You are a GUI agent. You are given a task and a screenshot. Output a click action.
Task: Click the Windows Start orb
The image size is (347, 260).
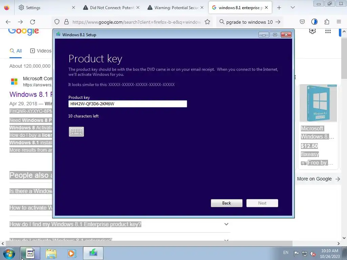click(9, 253)
